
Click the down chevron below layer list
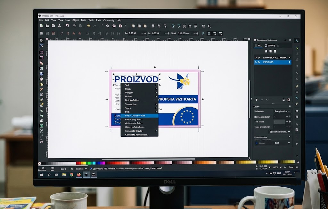(267, 100)
